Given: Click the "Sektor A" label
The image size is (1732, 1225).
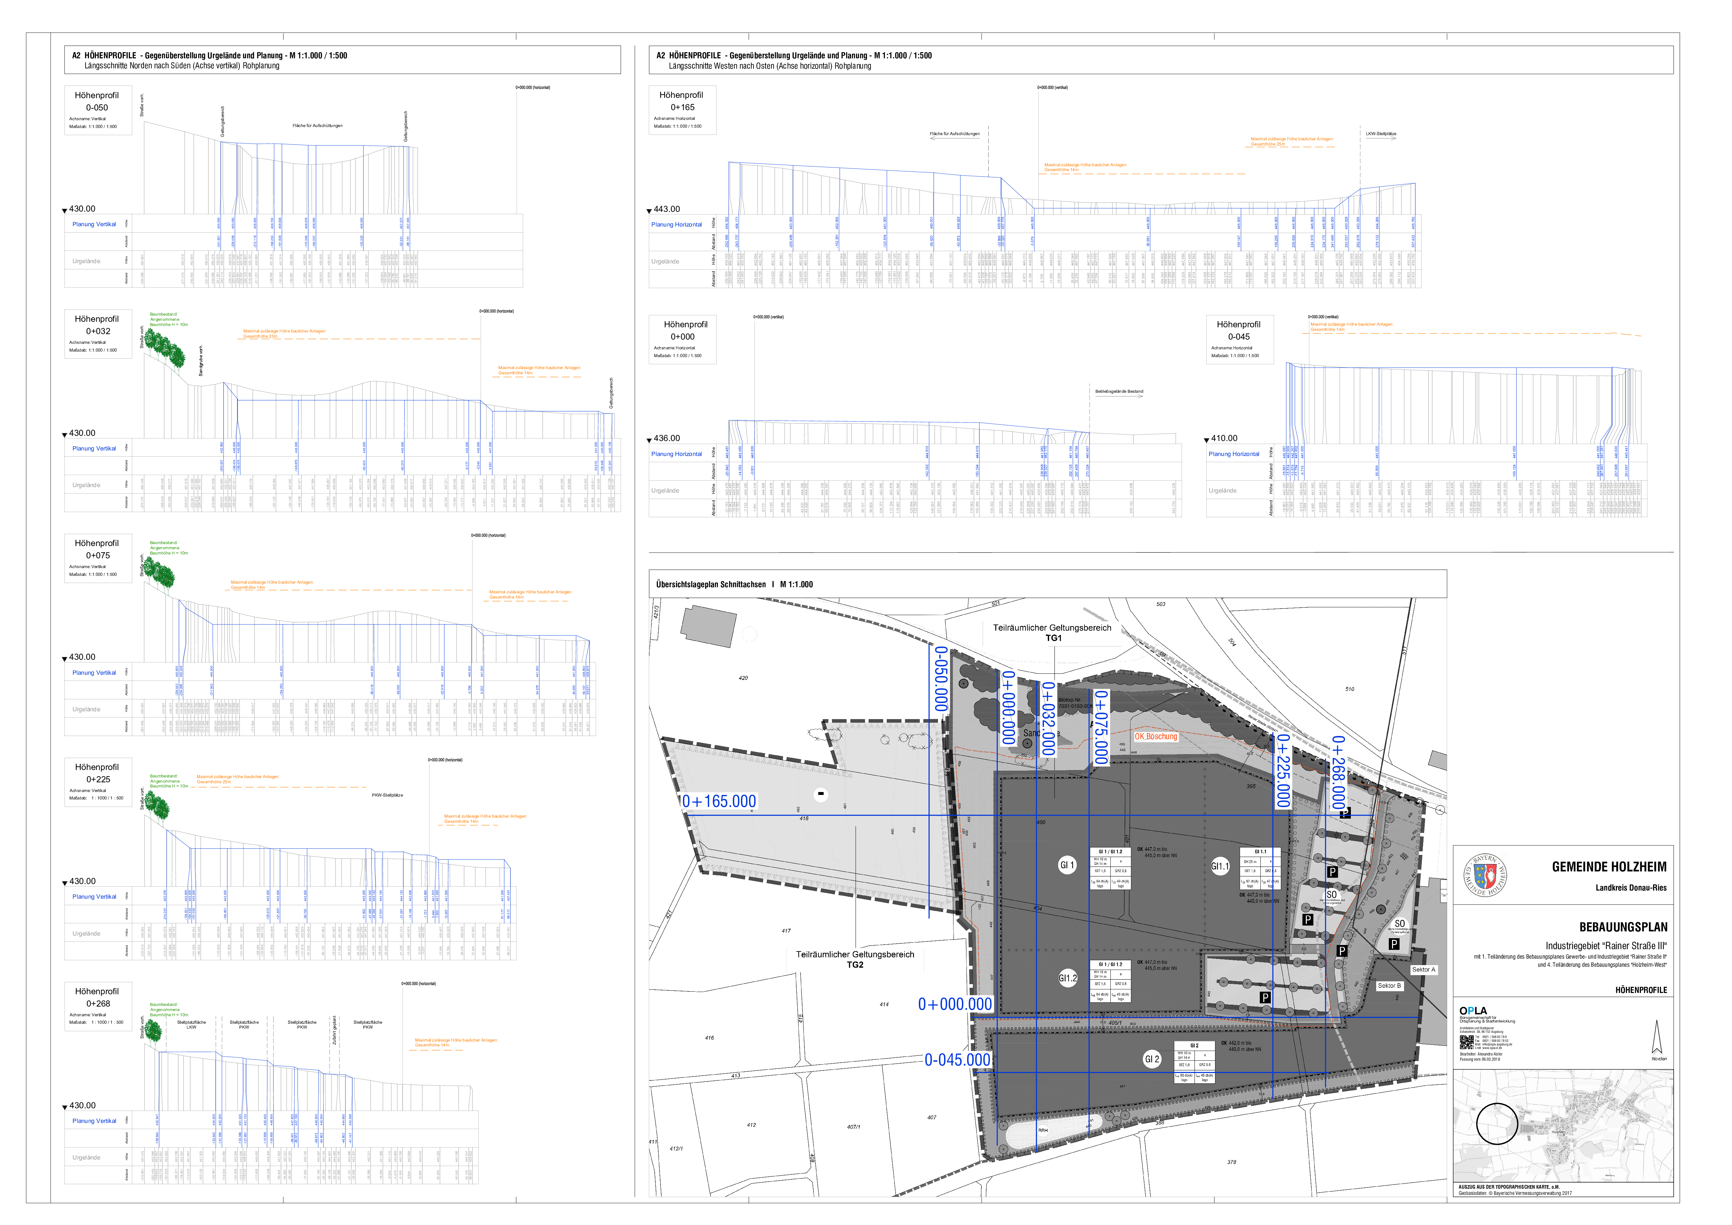Looking at the screenshot, I should coord(1423,970).
